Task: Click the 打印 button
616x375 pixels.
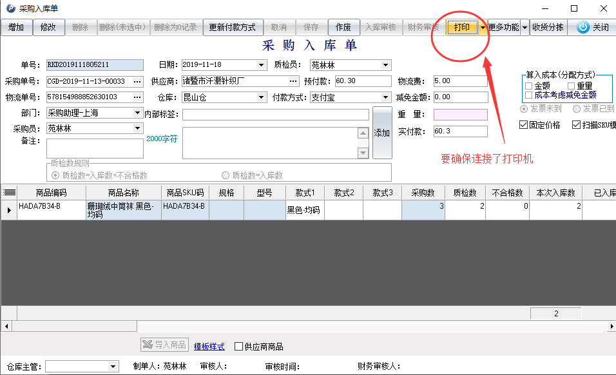Action: (463, 28)
